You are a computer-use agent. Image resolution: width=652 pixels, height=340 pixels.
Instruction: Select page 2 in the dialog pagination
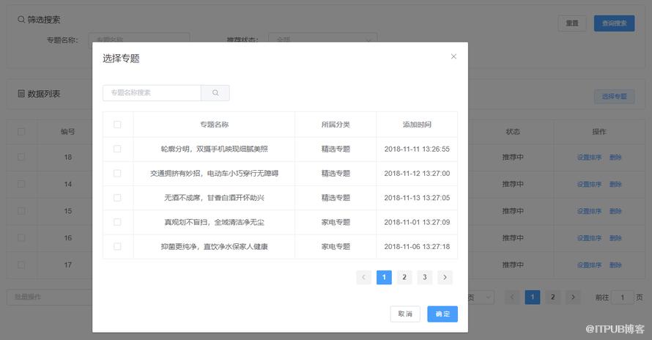point(404,277)
